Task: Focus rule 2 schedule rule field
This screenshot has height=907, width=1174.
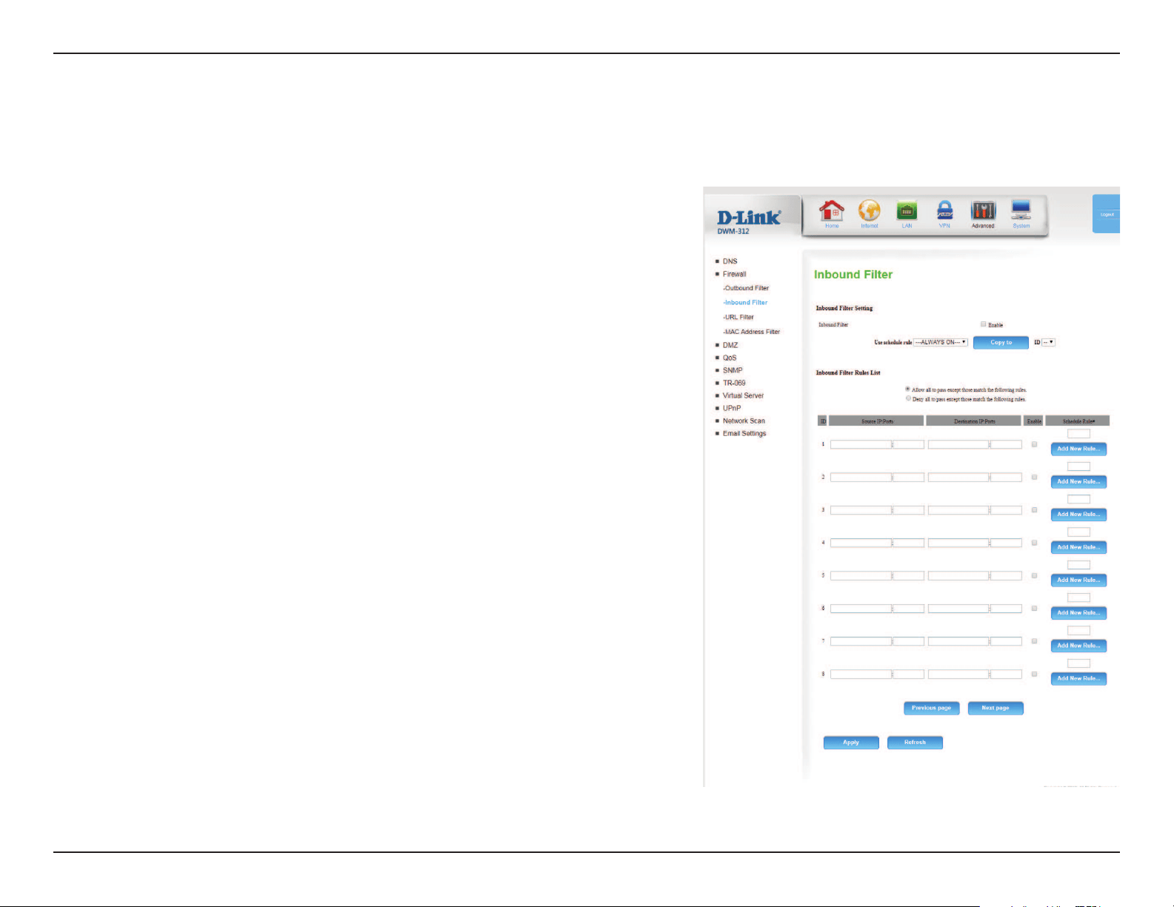Action: coord(1078,466)
